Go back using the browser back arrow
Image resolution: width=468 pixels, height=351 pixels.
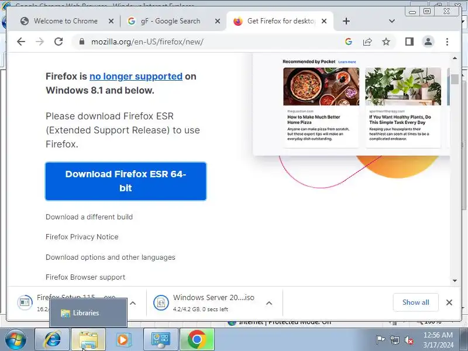click(21, 42)
